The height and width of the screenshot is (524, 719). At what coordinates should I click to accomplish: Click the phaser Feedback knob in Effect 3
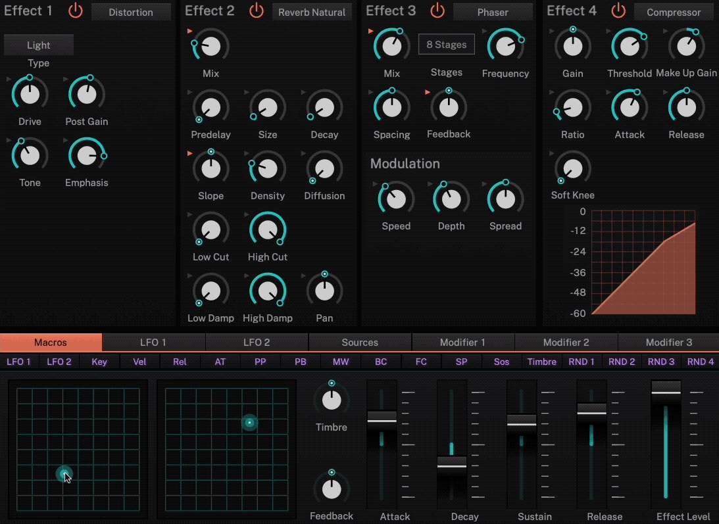click(449, 107)
